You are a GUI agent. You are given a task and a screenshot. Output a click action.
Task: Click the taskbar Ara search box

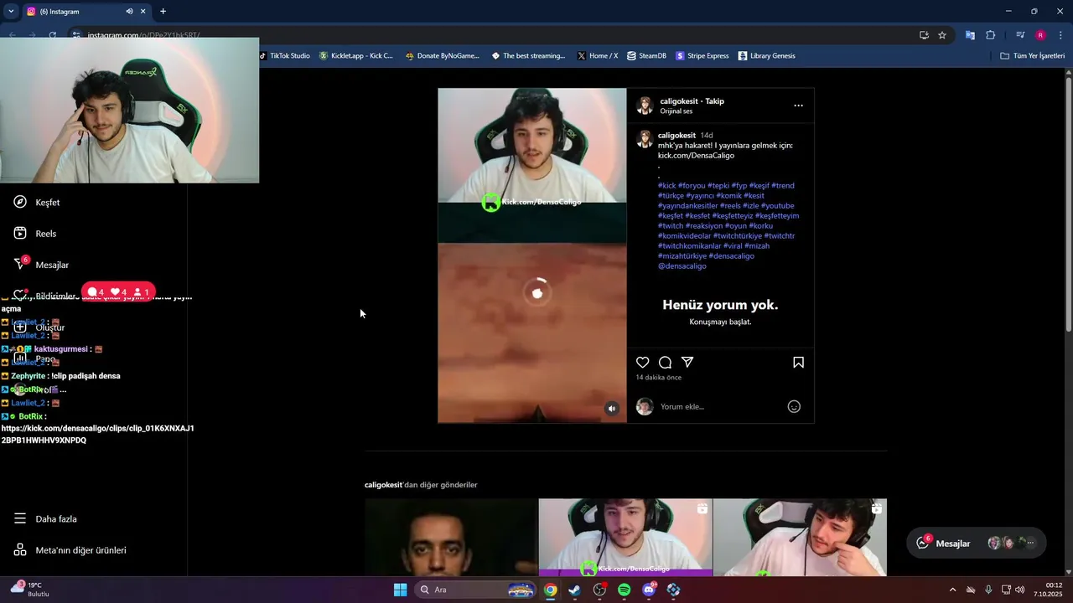(x=475, y=590)
